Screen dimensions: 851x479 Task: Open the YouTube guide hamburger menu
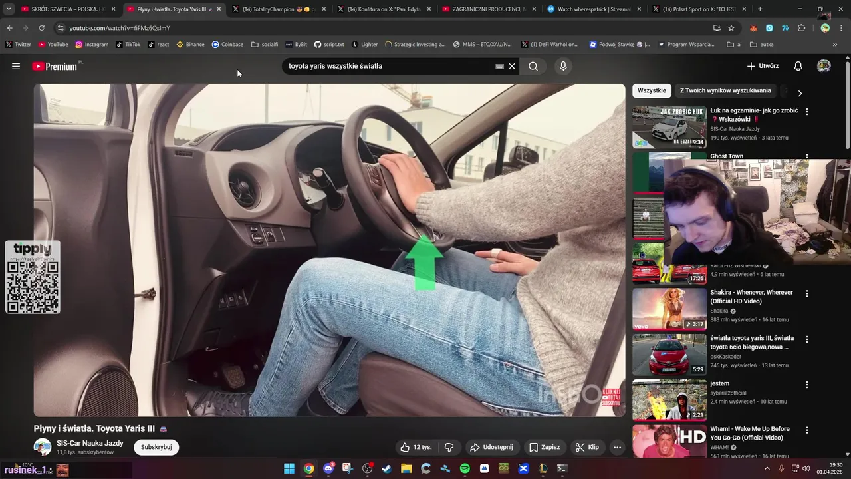coord(16,66)
